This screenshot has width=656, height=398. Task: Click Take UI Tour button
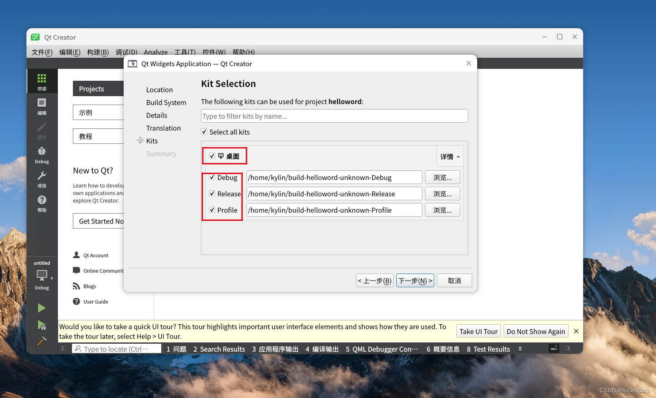click(x=478, y=331)
